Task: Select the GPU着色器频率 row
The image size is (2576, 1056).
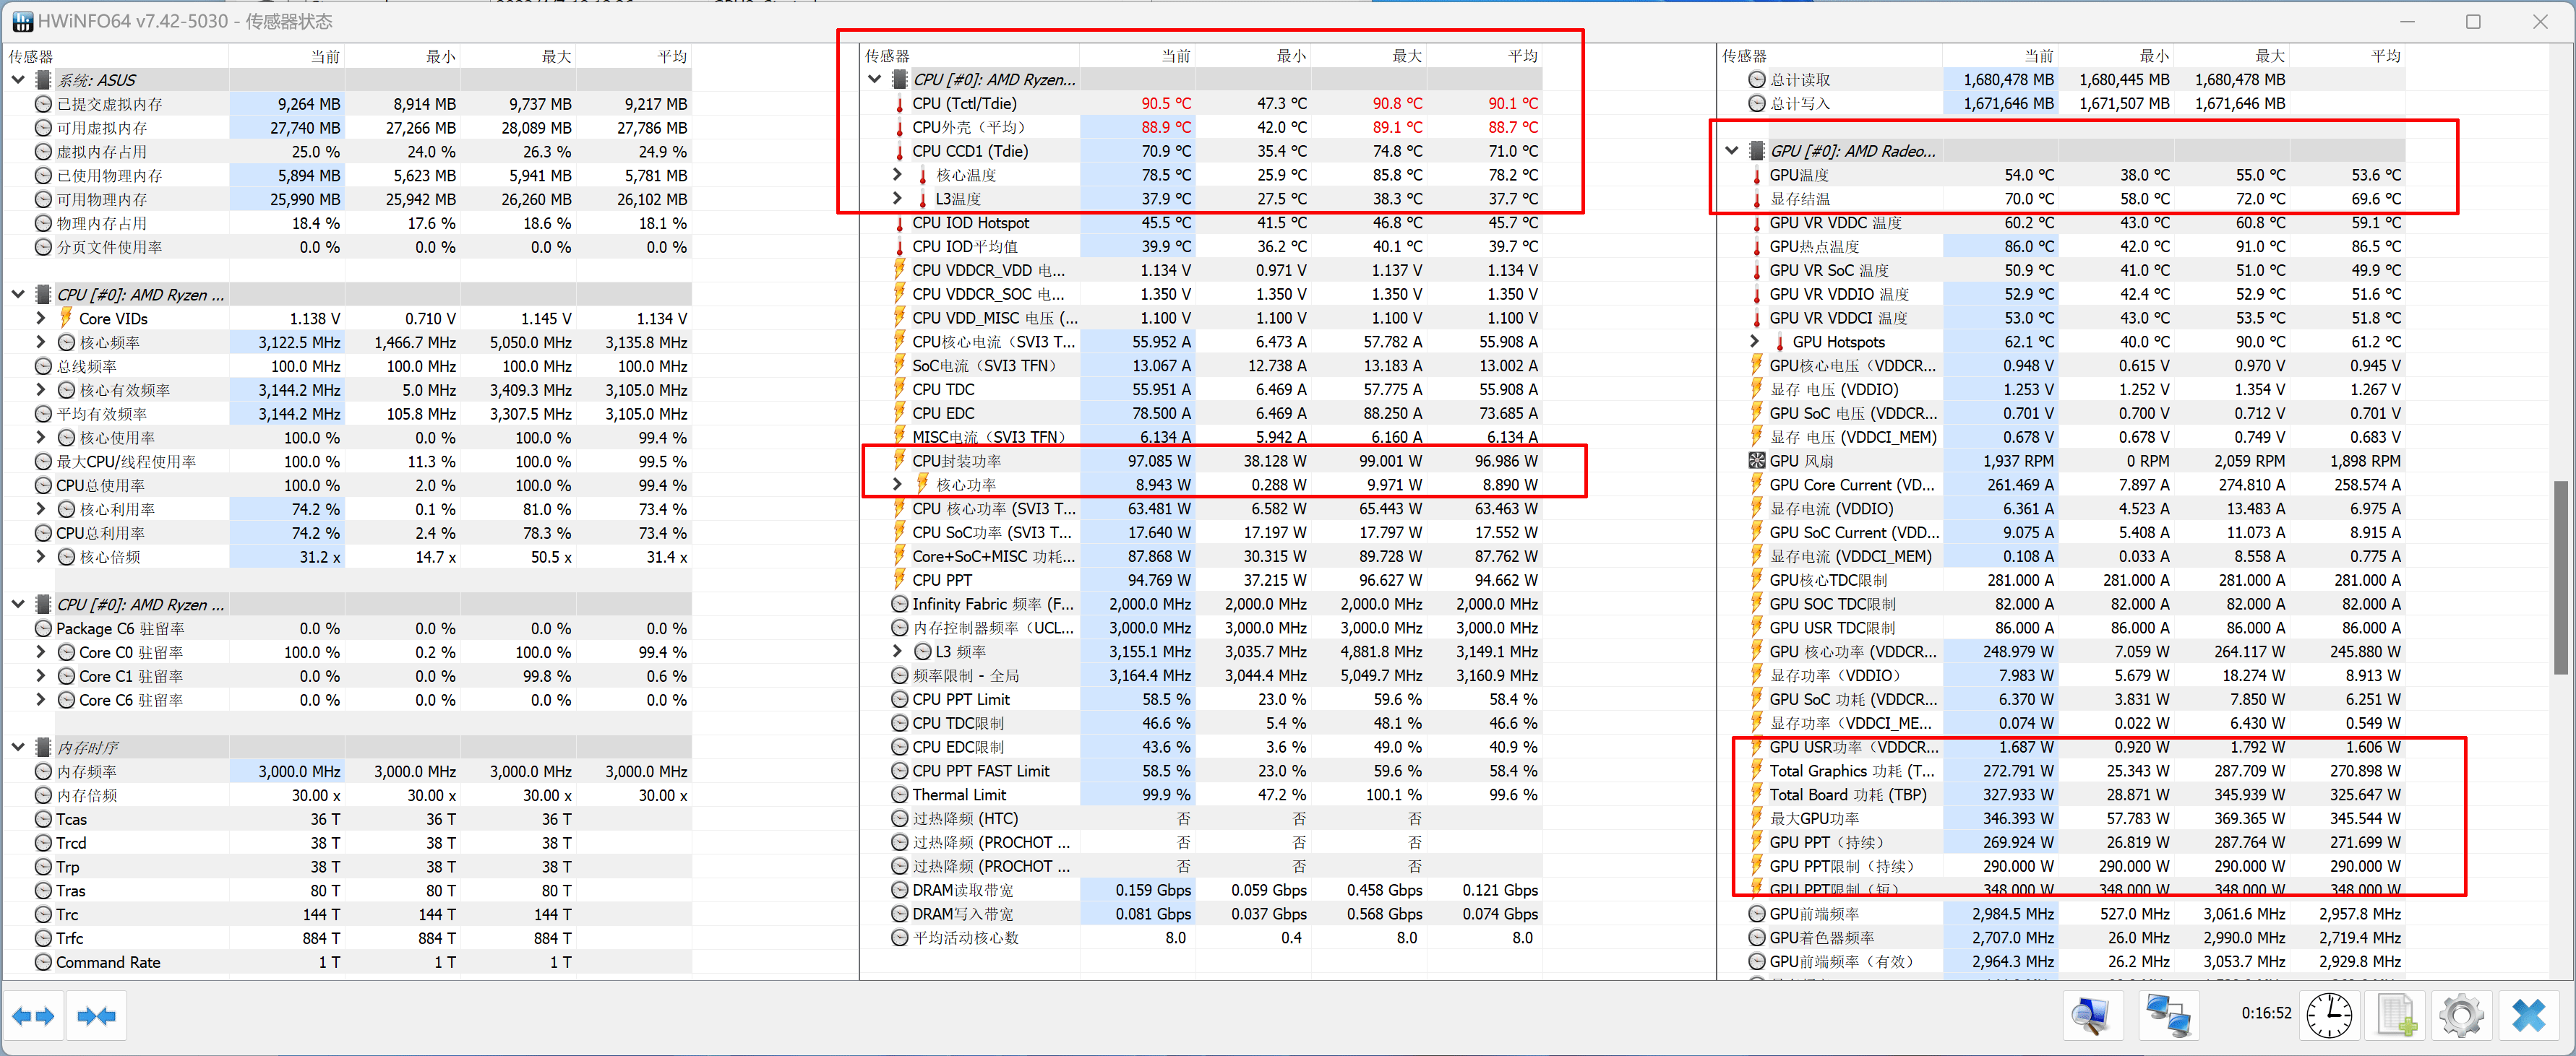Action: click(x=2062, y=938)
